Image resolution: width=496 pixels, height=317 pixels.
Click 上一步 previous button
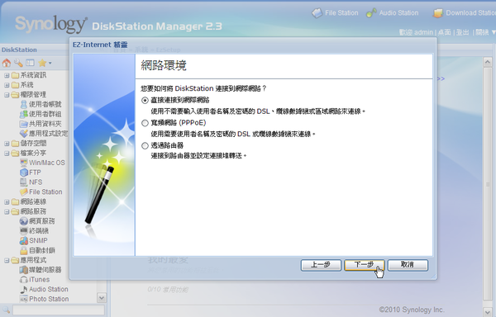321,265
